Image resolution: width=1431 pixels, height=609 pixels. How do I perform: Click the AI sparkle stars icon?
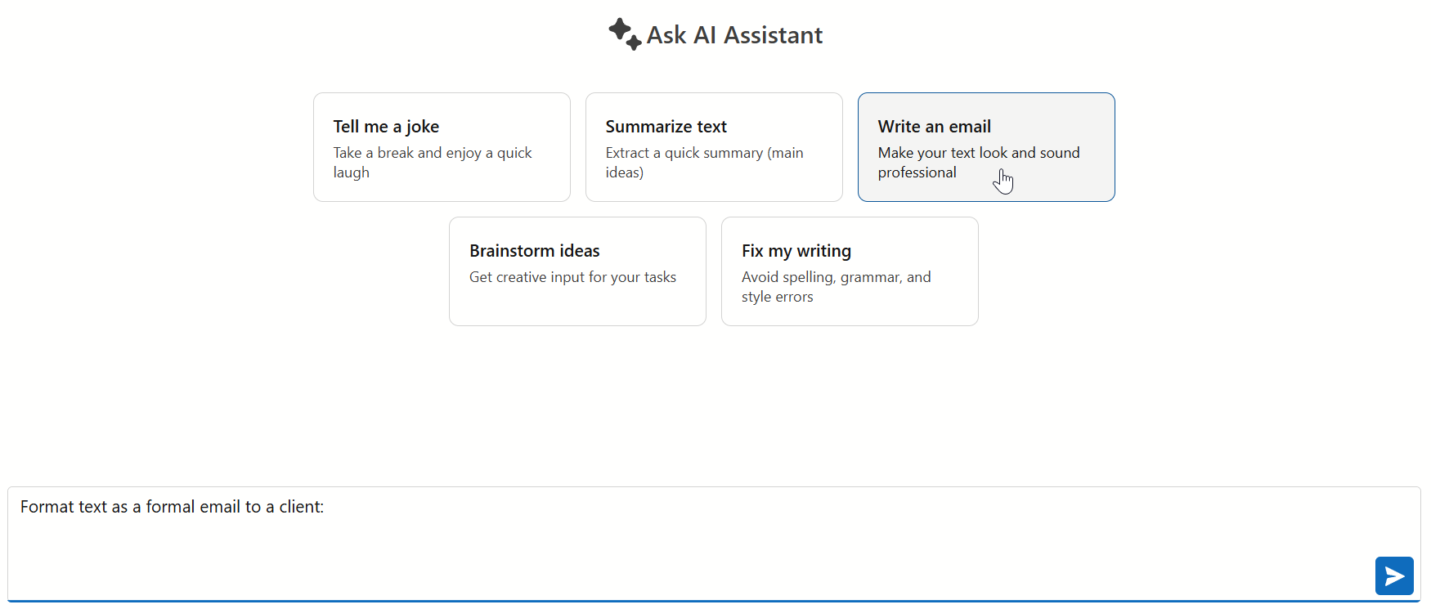point(625,34)
